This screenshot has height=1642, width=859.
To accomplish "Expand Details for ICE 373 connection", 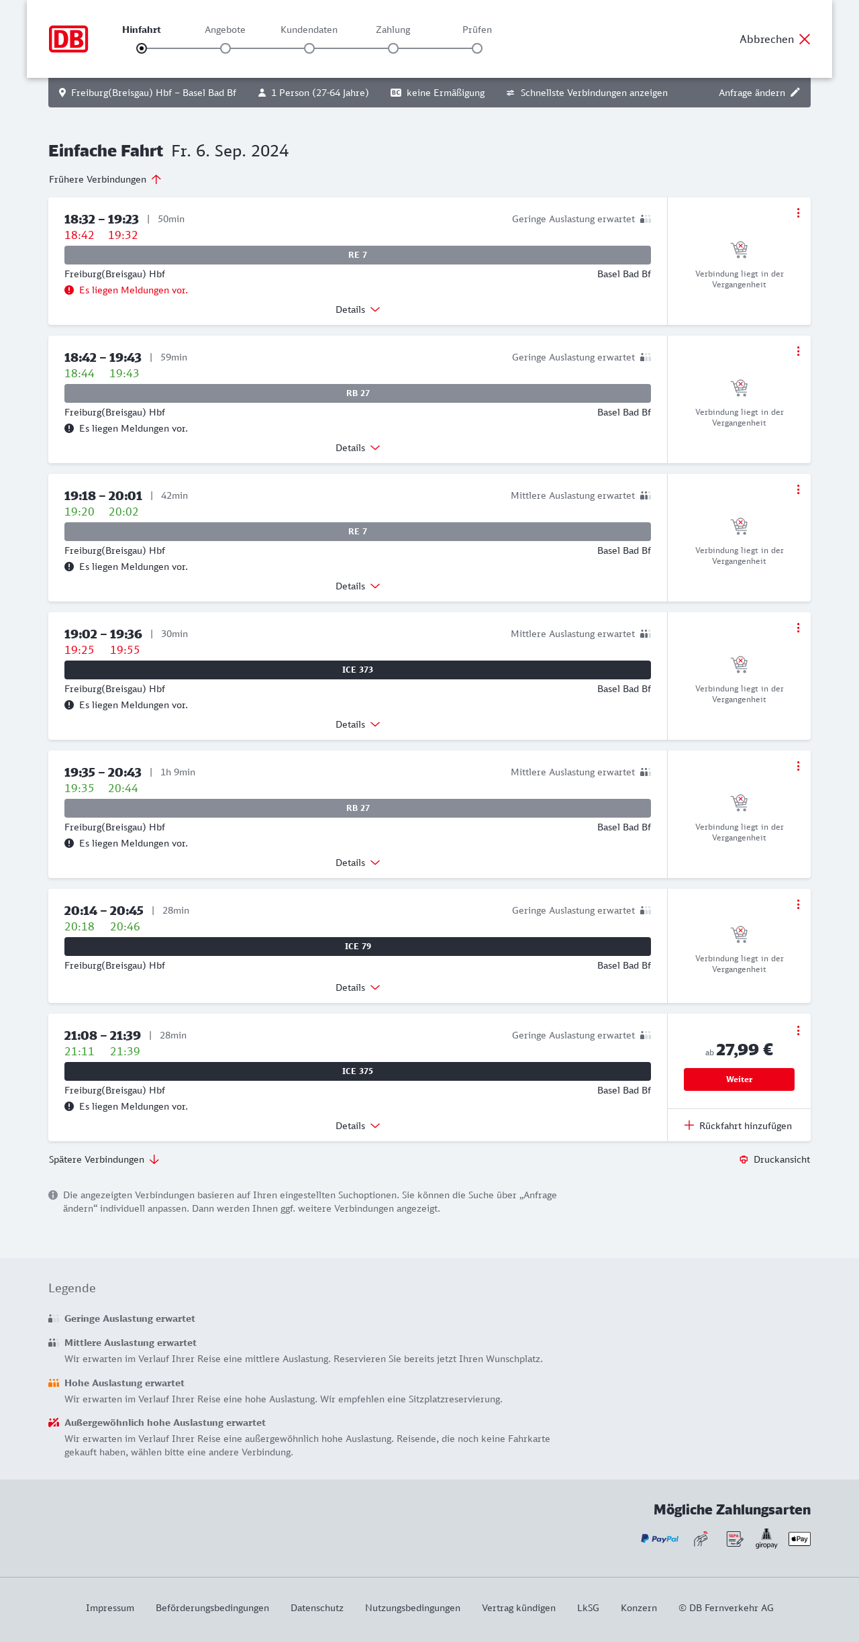I will (x=358, y=724).
